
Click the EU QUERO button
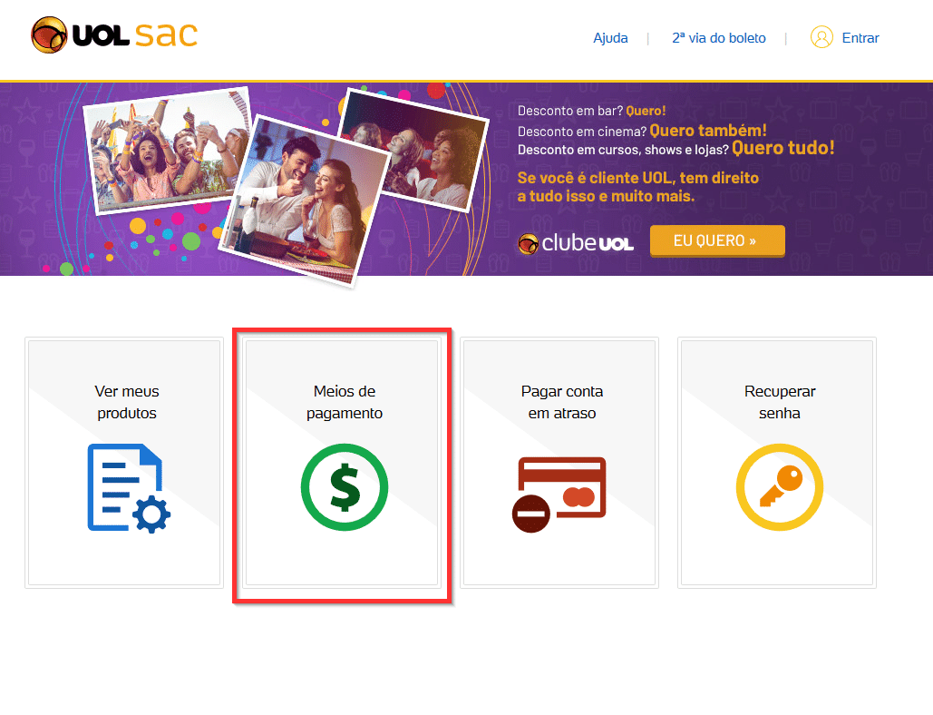[717, 240]
